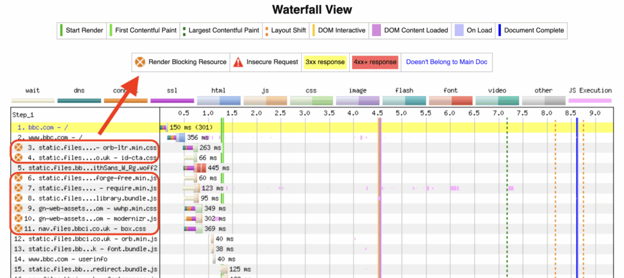Click the font color key bar
The image size is (624, 278).
tap(450, 101)
